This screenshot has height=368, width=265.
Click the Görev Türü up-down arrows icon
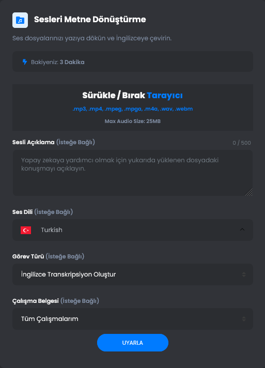tap(244, 274)
